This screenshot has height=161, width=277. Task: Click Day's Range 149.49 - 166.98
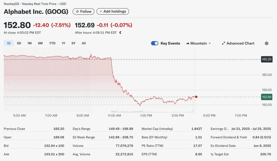(x=121, y=129)
